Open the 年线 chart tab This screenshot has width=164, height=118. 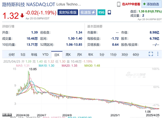point(34,55)
